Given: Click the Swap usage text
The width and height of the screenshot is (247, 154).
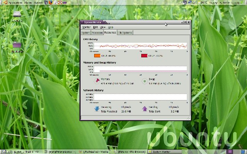Looking at the screenshot, I should pos(165,84).
